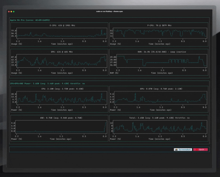The image size is (220, 177).
Task: Minimize the window using the yellow dot
Action: (11, 11)
